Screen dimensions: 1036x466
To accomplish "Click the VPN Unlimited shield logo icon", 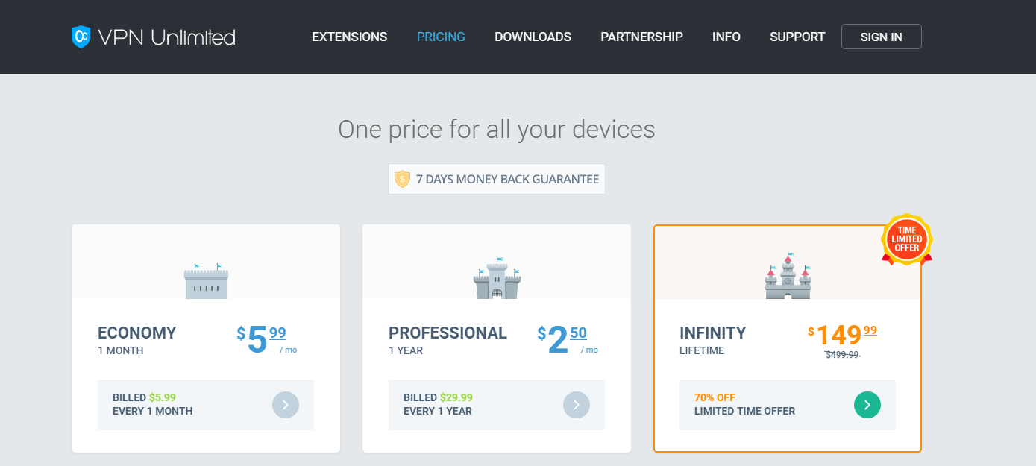I will tap(81, 37).
